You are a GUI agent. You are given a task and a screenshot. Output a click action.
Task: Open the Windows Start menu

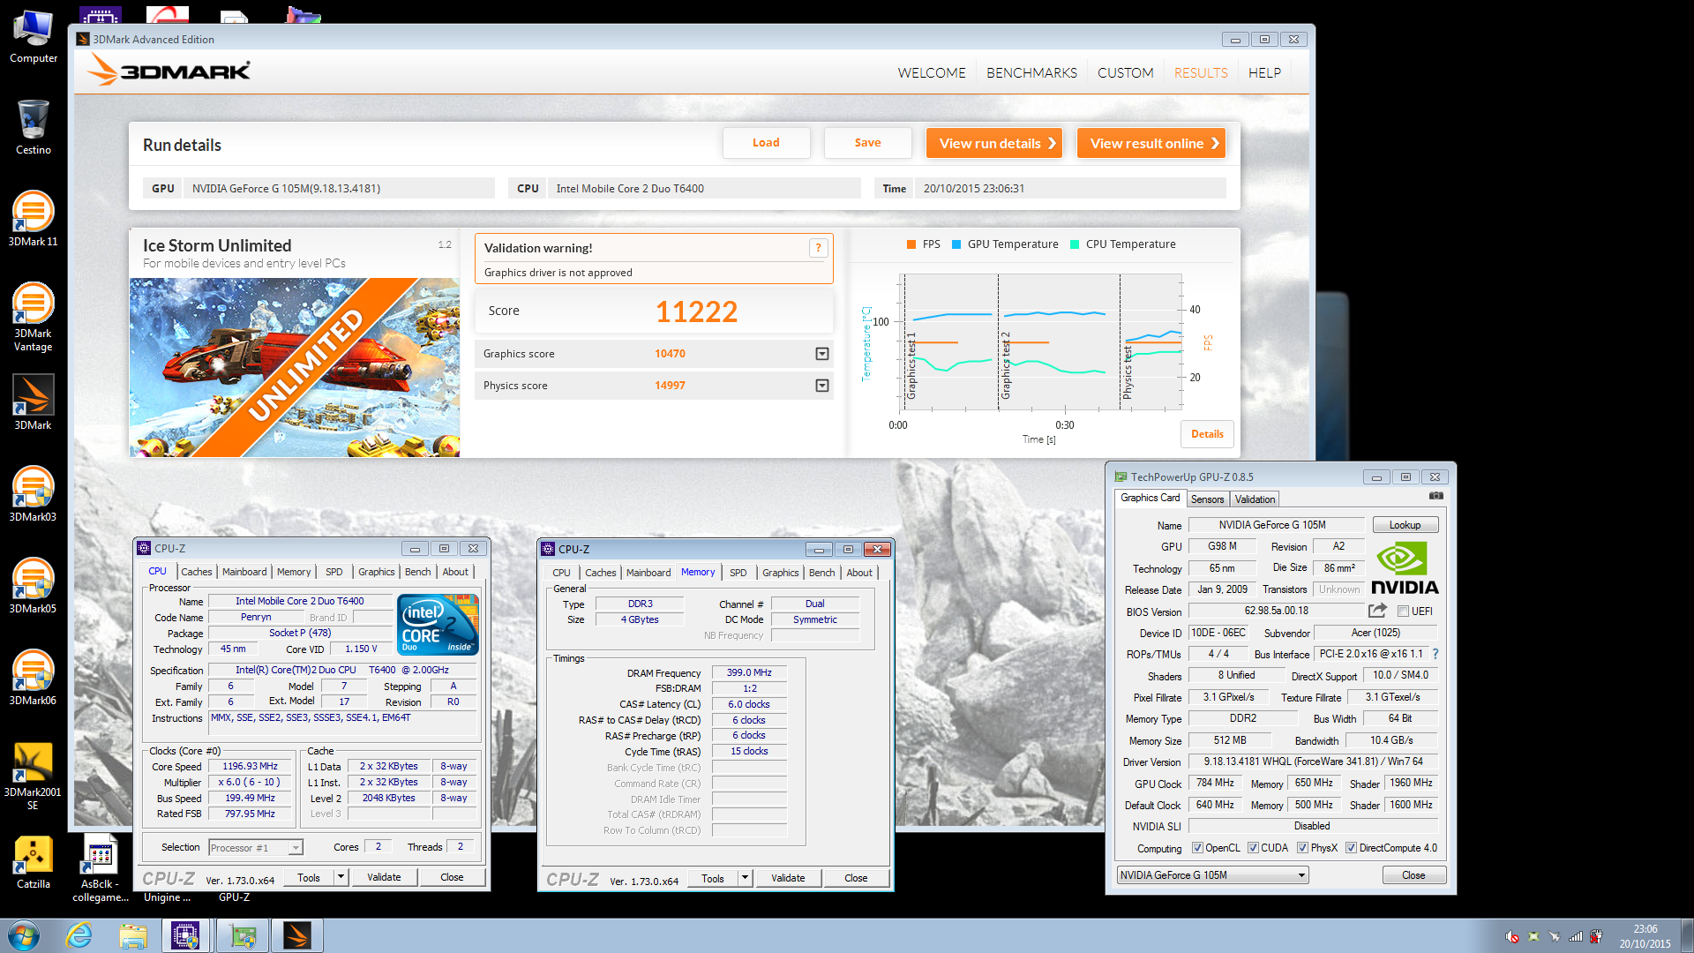point(24,935)
